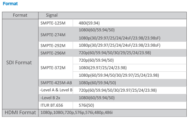Select the SMPTE-425M-AB cell
The height and width of the screenshot is (122, 189).
[56, 83]
